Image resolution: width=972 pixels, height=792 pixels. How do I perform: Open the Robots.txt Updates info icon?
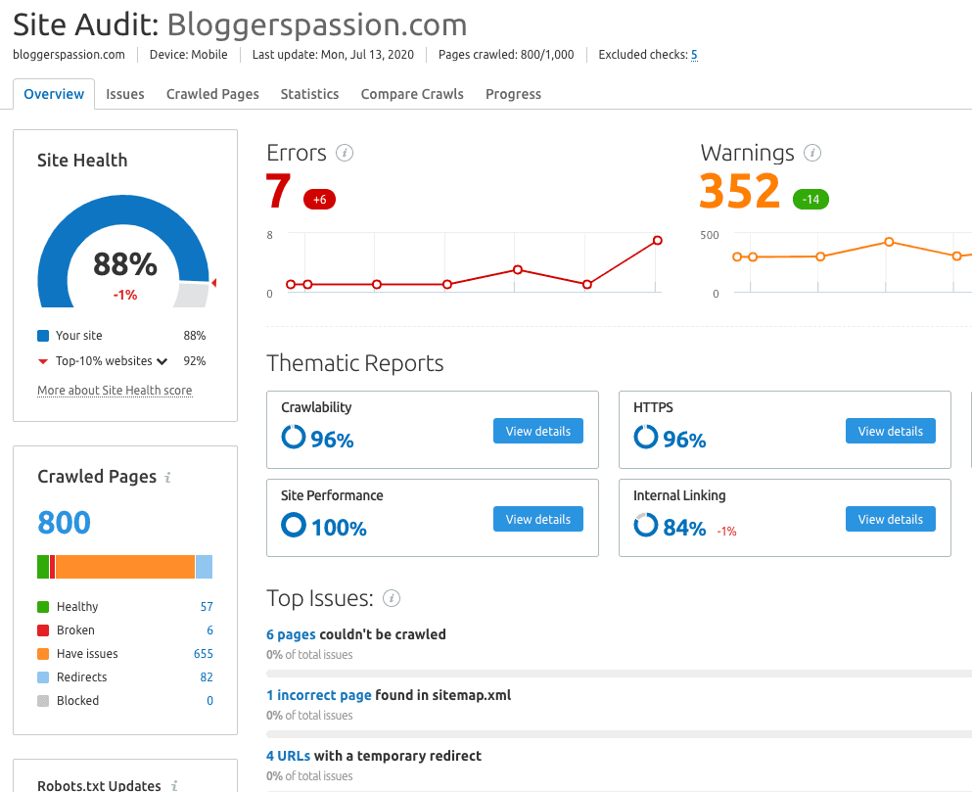(x=174, y=785)
